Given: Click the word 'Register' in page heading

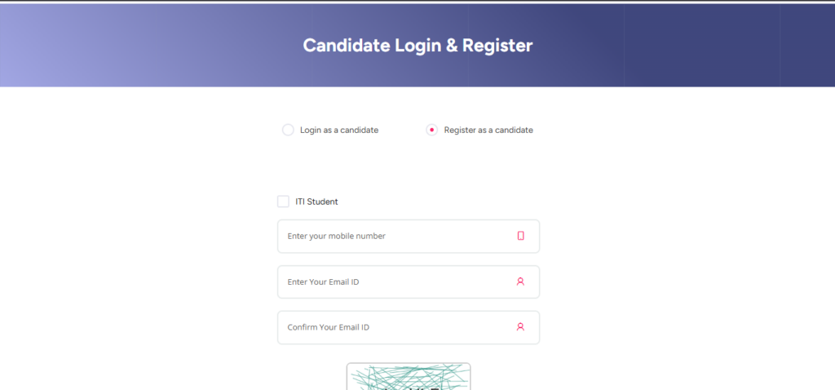Looking at the screenshot, I should [x=497, y=46].
